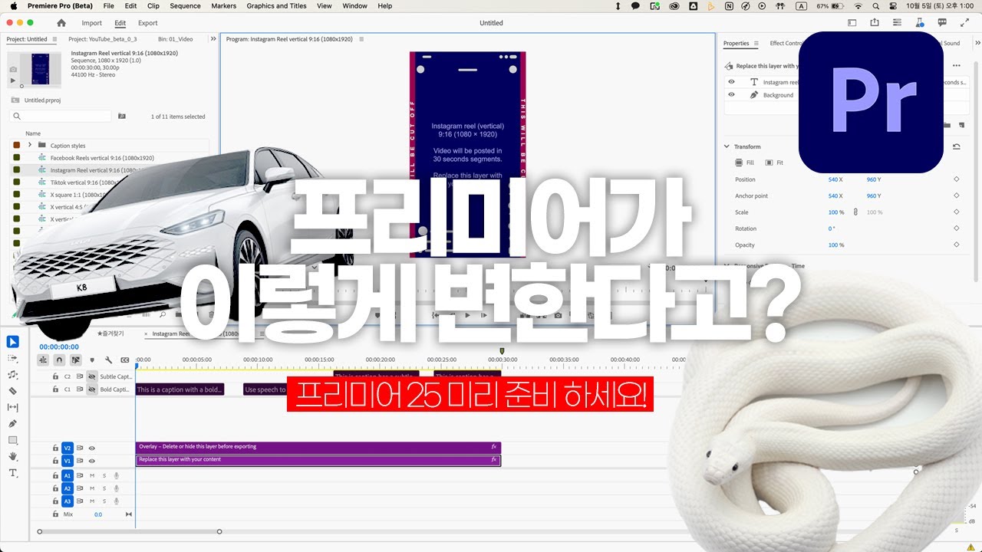Expand the Caption styles bin
This screenshot has width=982, height=552.
click(29, 145)
